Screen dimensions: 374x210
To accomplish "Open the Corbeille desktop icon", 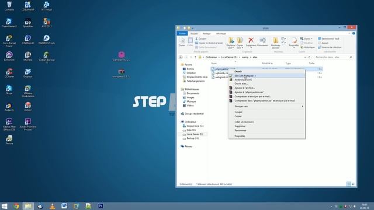I will pos(9,6).
